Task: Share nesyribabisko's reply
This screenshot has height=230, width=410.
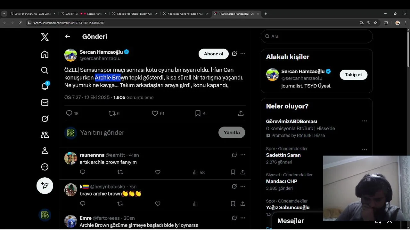Action: (243, 204)
